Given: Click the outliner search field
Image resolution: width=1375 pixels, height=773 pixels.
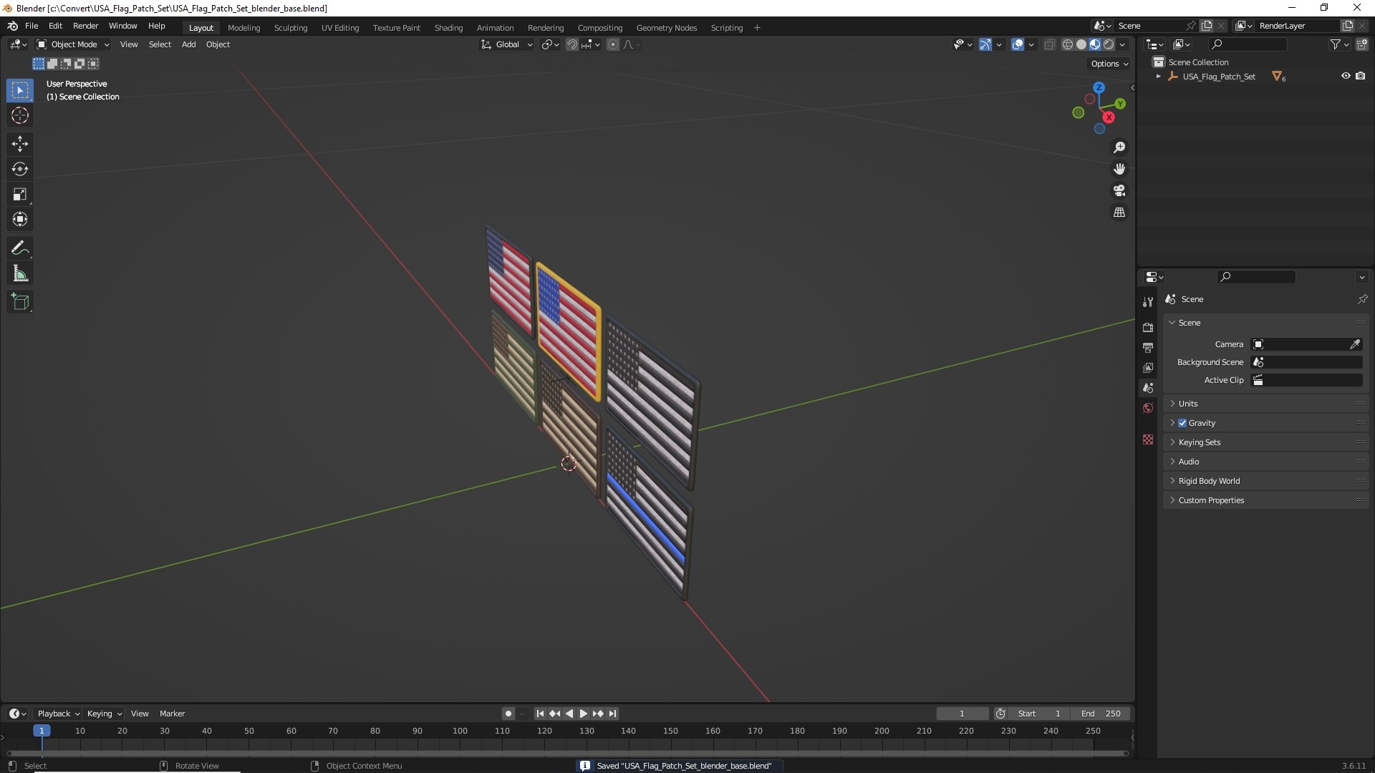Looking at the screenshot, I should pyautogui.click(x=1247, y=44).
